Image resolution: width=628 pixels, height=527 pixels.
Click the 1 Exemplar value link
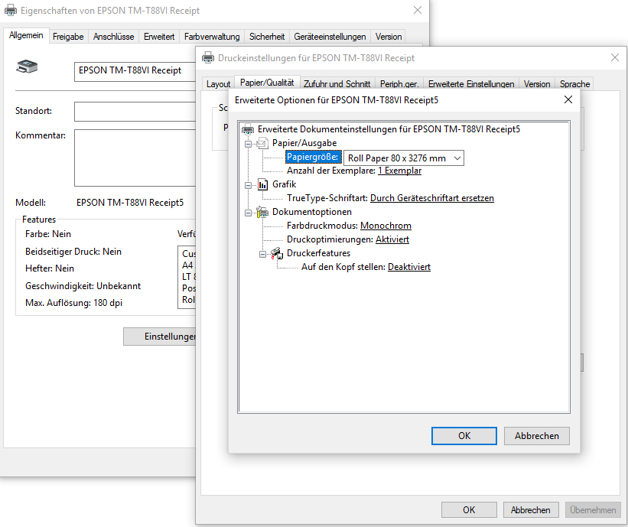point(400,171)
